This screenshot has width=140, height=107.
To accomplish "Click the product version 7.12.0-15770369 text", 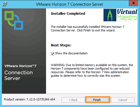I will point(29,99).
